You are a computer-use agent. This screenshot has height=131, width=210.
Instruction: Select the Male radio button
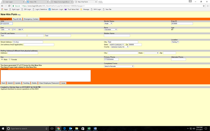[2, 60]
